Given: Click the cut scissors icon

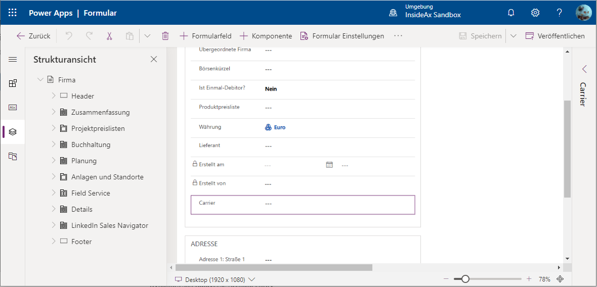Looking at the screenshot, I should tap(109, 36).
